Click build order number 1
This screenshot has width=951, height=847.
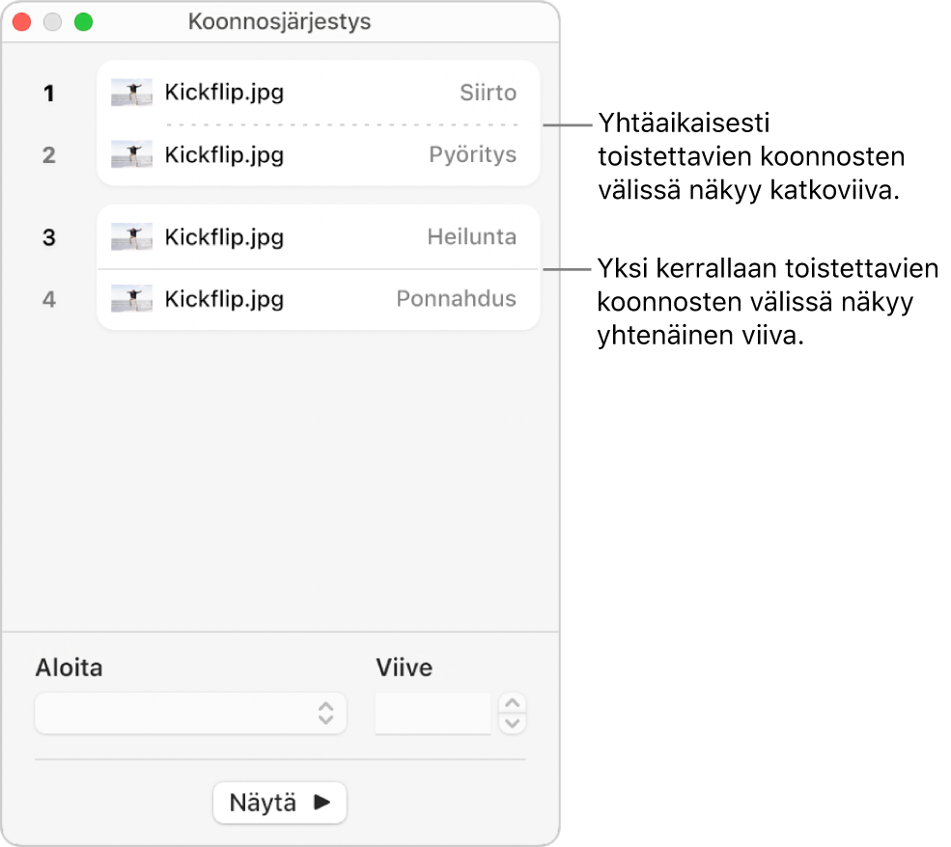coord(49,94)
